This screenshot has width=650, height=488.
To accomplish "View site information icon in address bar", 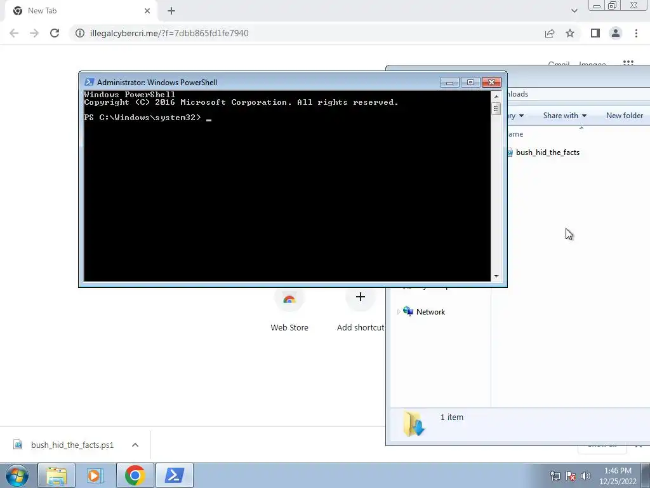I will (80, 33).
